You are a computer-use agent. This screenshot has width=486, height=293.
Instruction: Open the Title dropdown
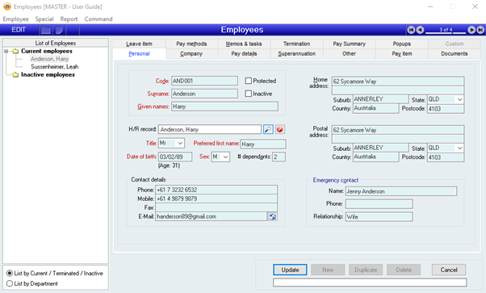[x=180, y=143]
